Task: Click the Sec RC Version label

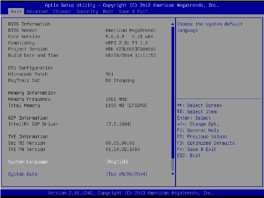Action: point(26,143)
